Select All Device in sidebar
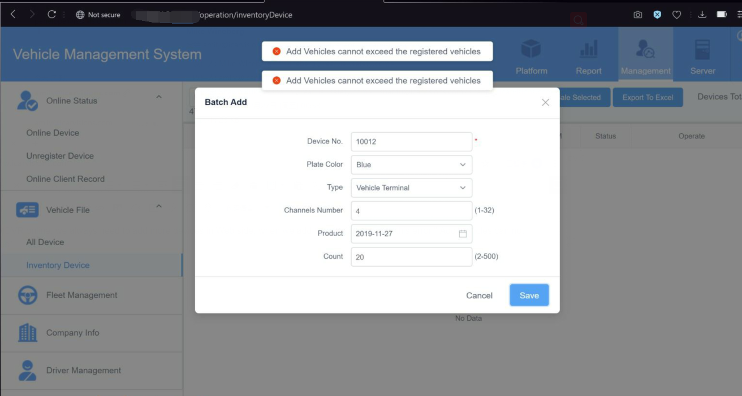The height and width of the screenshot is (396, 742). (45, 242)
